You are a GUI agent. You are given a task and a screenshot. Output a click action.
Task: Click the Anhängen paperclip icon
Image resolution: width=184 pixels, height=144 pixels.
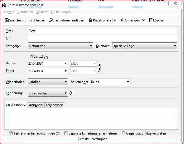[x=122, y=20]
